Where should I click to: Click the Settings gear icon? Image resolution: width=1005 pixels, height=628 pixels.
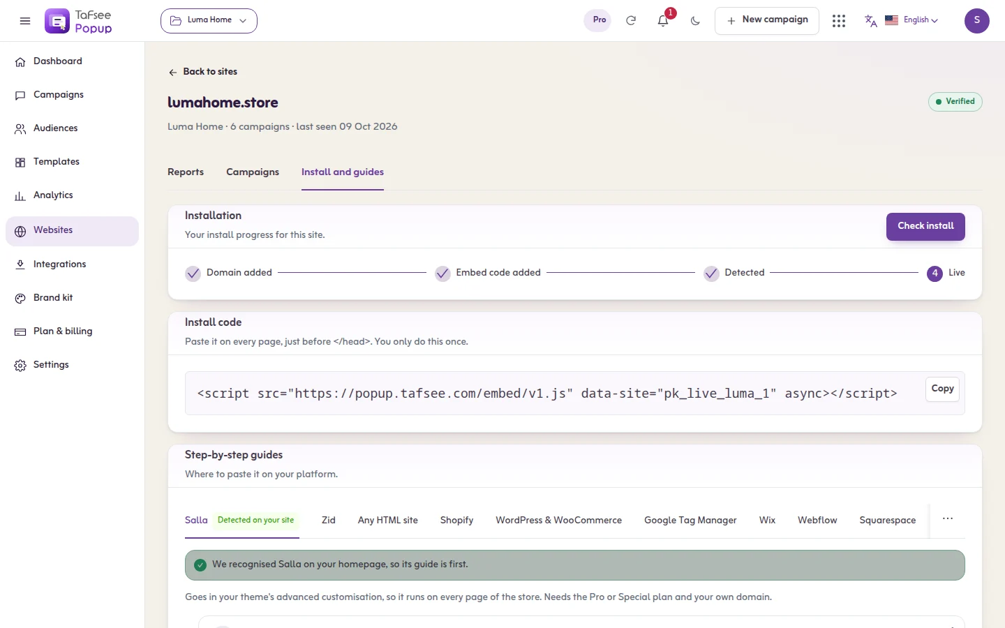coord(20,365)
